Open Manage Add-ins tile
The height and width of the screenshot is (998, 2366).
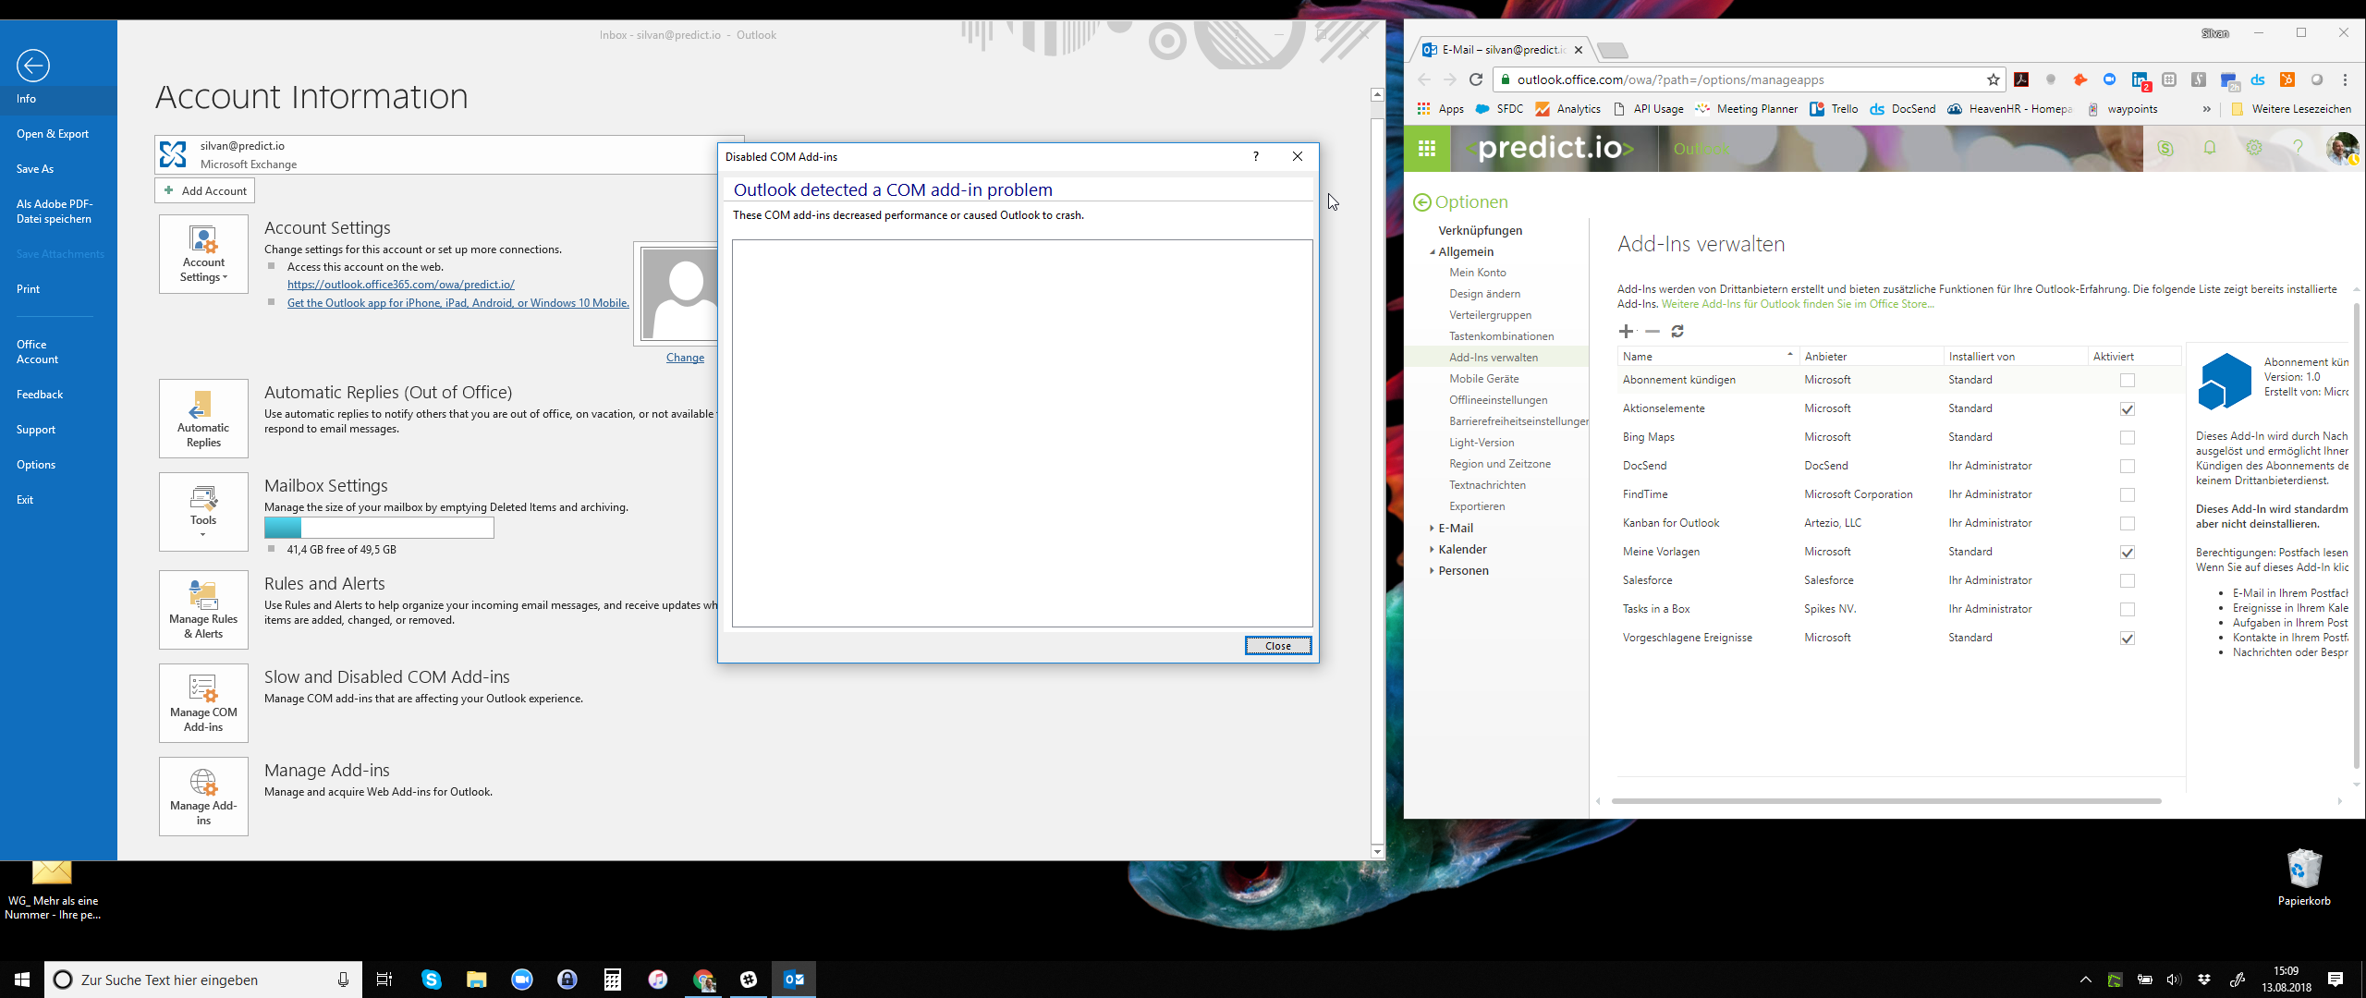203,797
